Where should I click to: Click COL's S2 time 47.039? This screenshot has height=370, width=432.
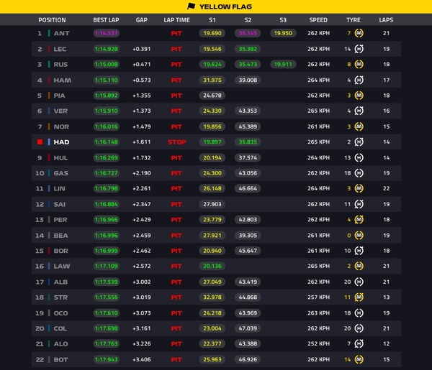(248, 328)
